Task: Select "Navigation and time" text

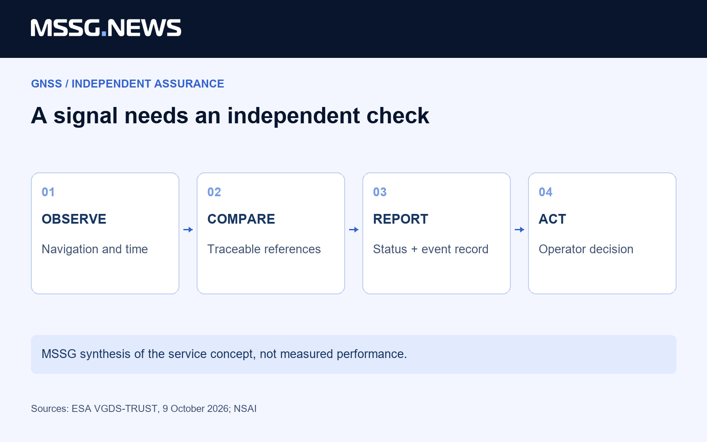Action: coord(95,249)
